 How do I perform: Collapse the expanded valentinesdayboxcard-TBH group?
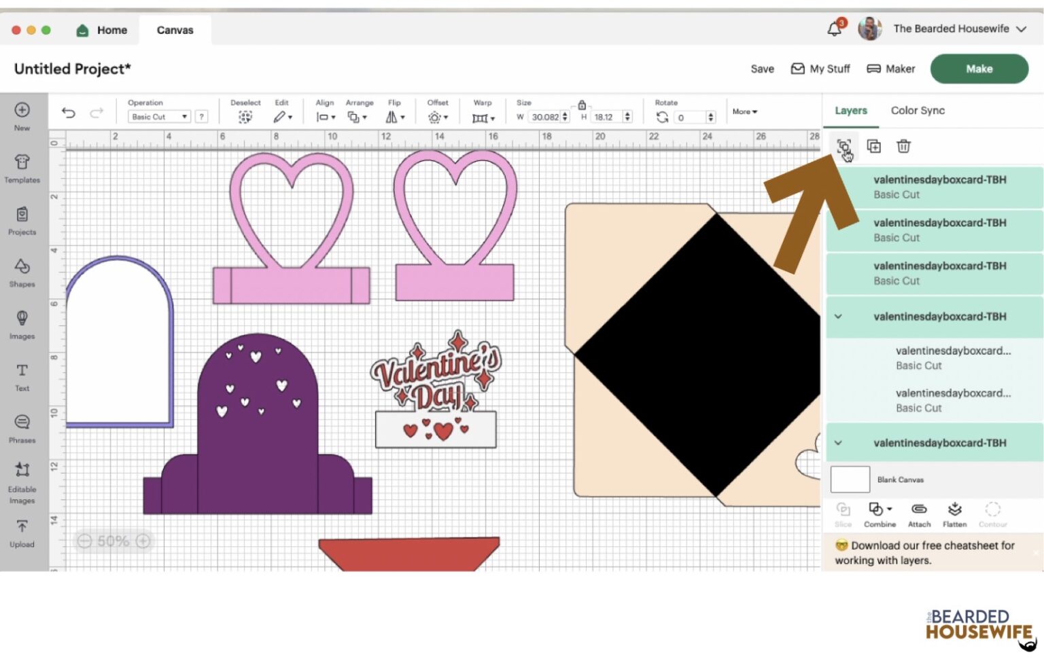(x=838, y=317)
